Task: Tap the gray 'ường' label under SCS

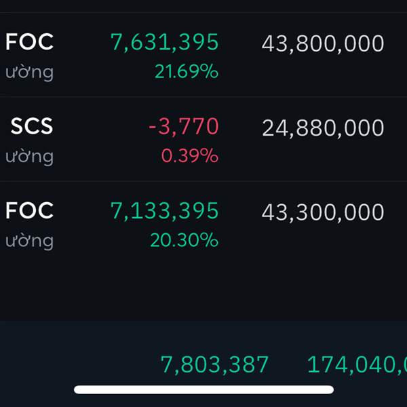Action: coord(29,157)
